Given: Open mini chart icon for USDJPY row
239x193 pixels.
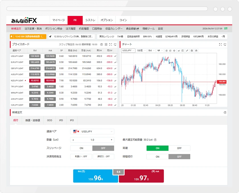Looking at the screenshot, I should pyautogui.click(x=115, y=56).
